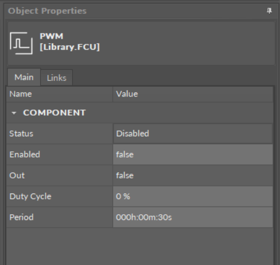Select the Status property name row
Image resolution: width=280 pixels, height=265 pixels.
click(59, 133)
